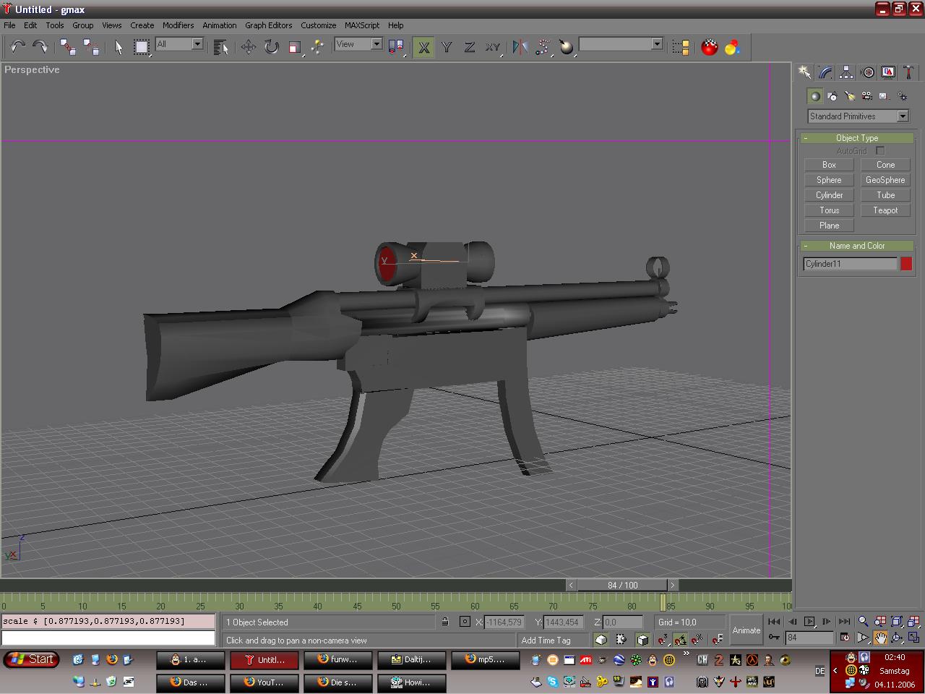The image size is (925, 694).
Task: Restrict transform to X axis
Action: coord(423,47)
